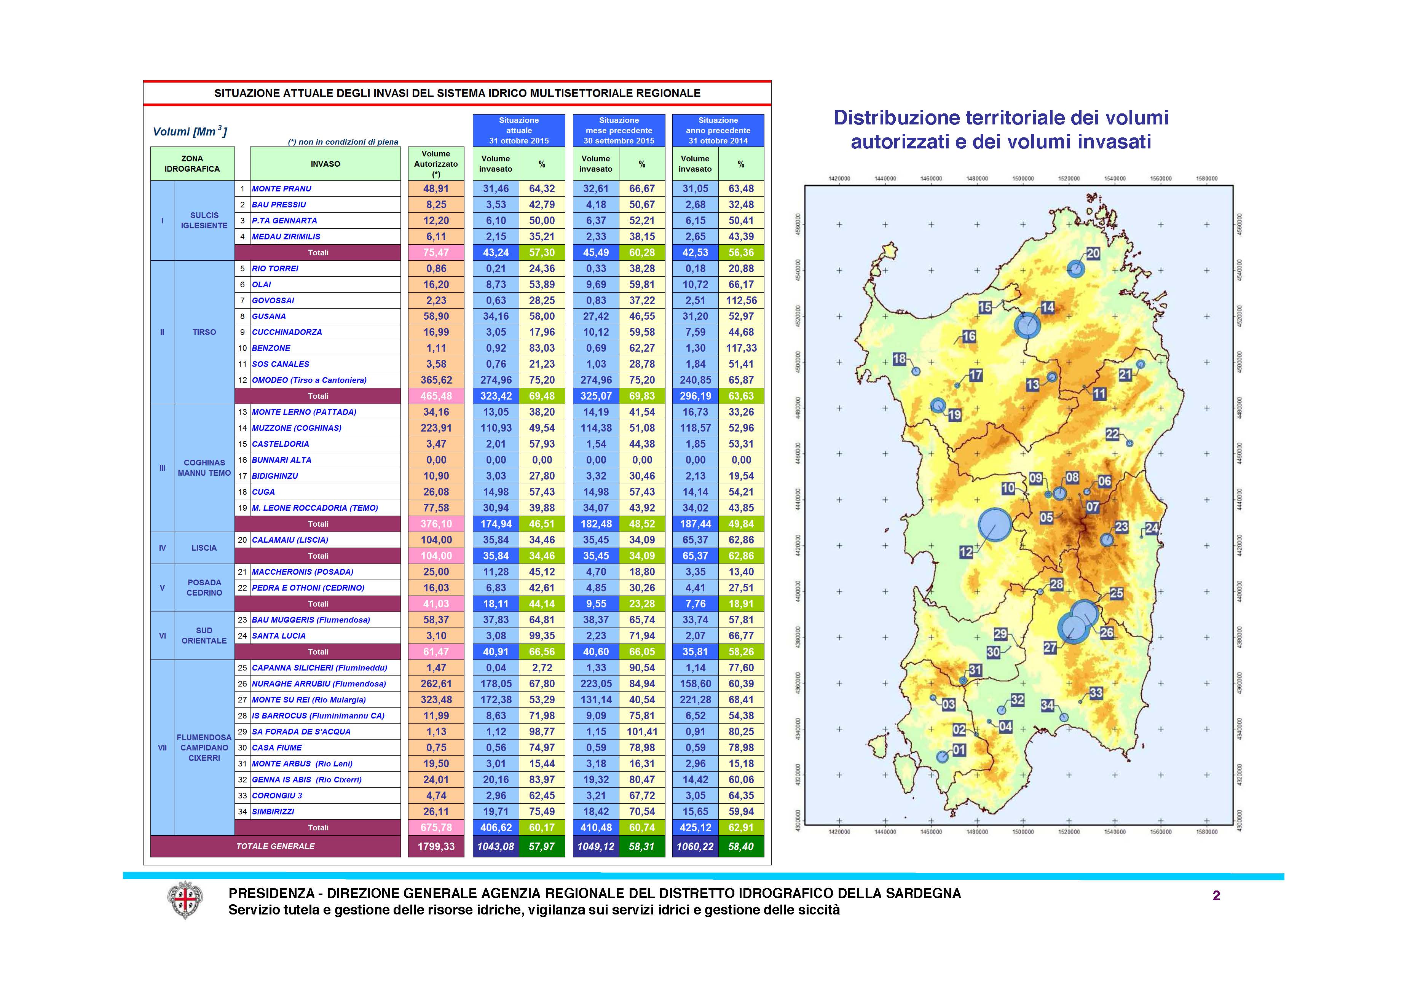Viewport: 1407px width, 994px height.
Task: Click the page number 2 in footer
Action: [x=1216, y=895]
